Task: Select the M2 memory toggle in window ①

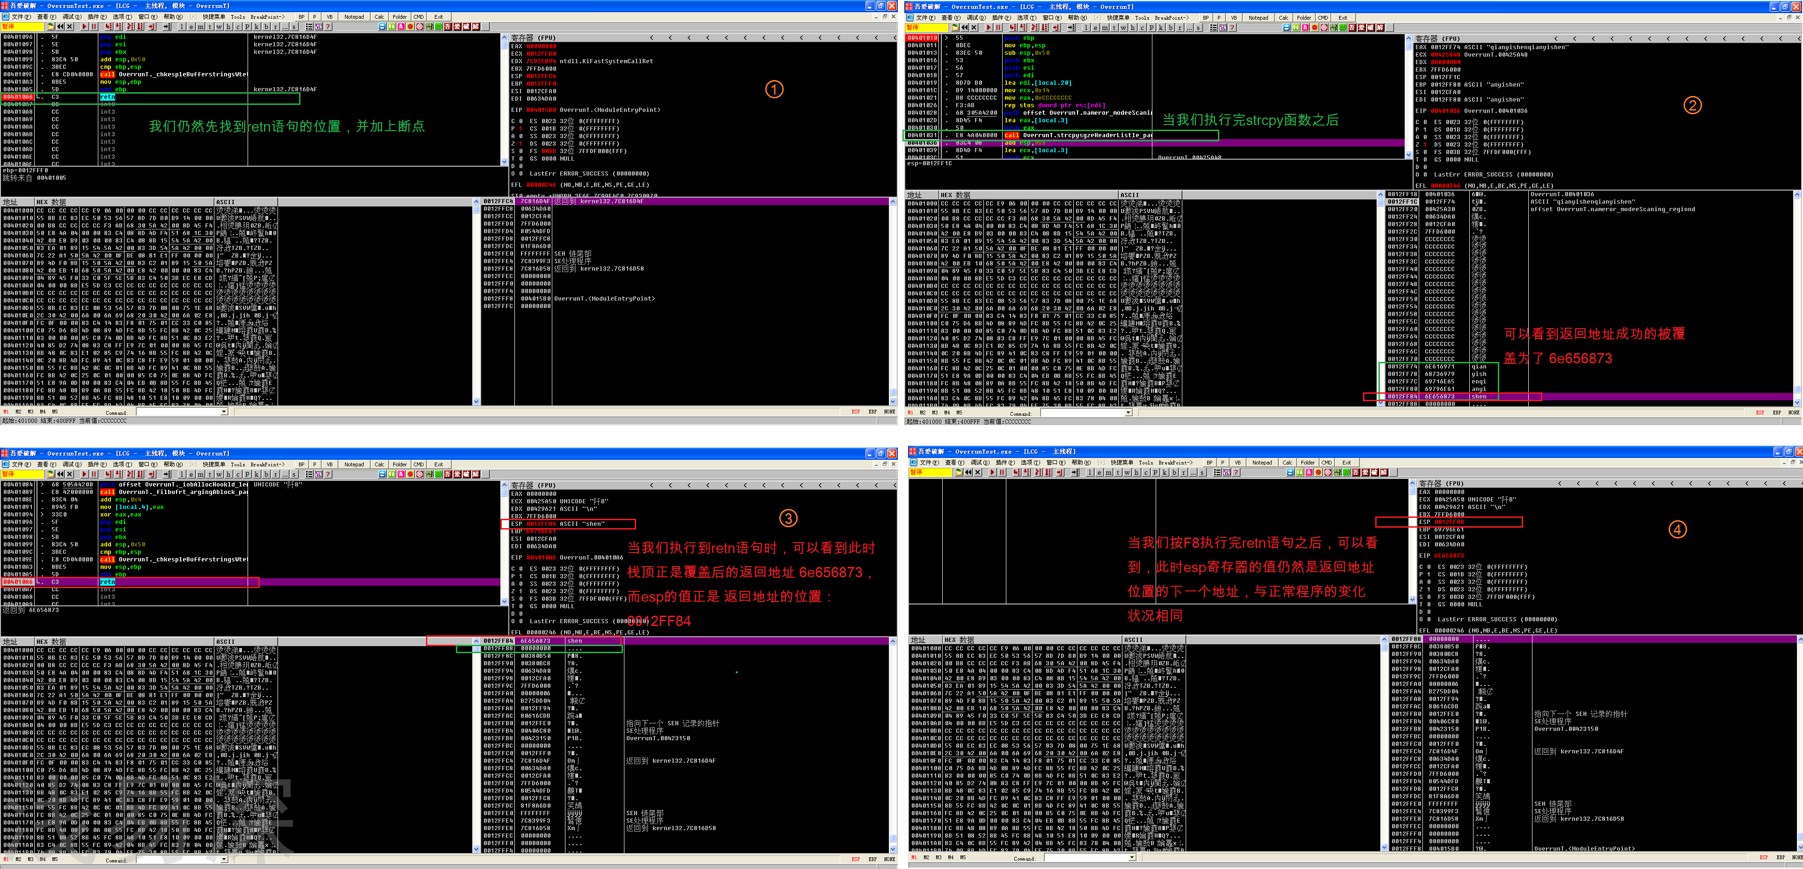Action: point(18,412)
